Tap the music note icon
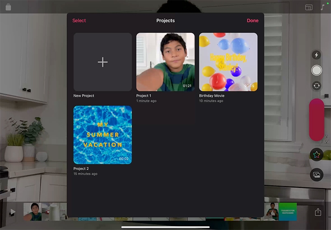 (322, 7)
